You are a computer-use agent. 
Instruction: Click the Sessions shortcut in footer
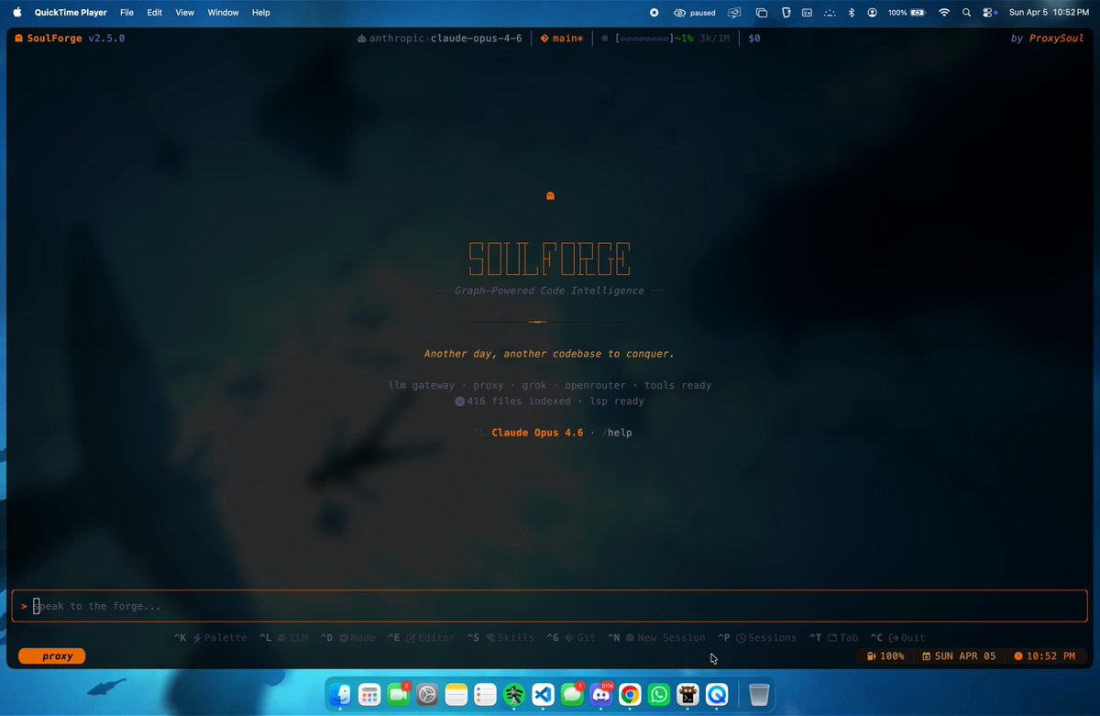pyautogui.click(x=757, y=637)
